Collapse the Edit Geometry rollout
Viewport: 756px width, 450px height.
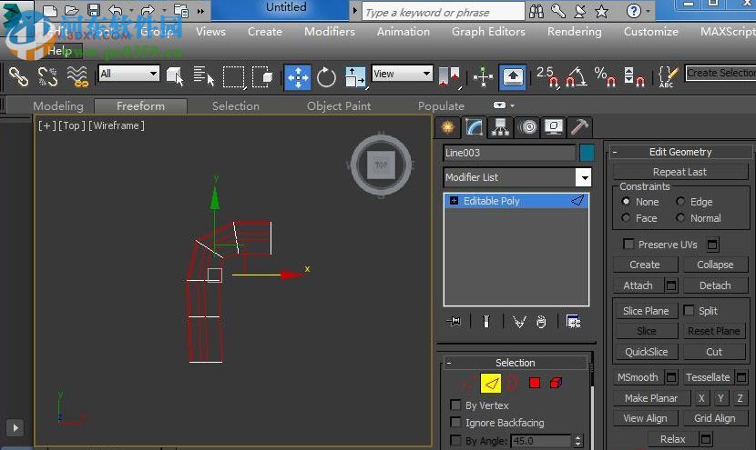[x=615, y=152]
